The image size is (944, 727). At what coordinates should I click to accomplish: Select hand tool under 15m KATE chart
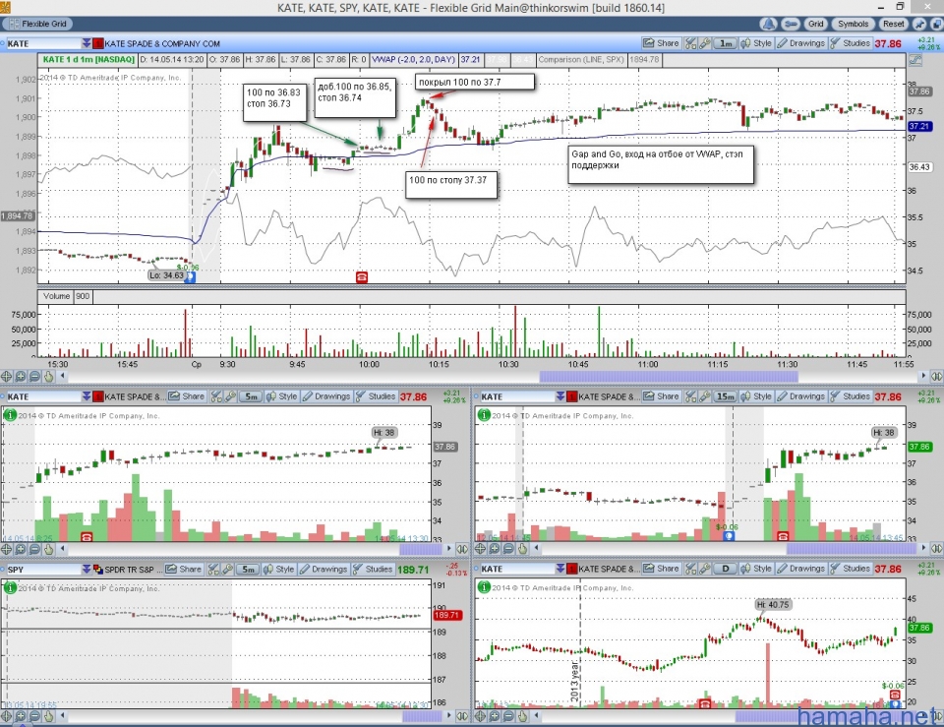(x=522, y=549)
